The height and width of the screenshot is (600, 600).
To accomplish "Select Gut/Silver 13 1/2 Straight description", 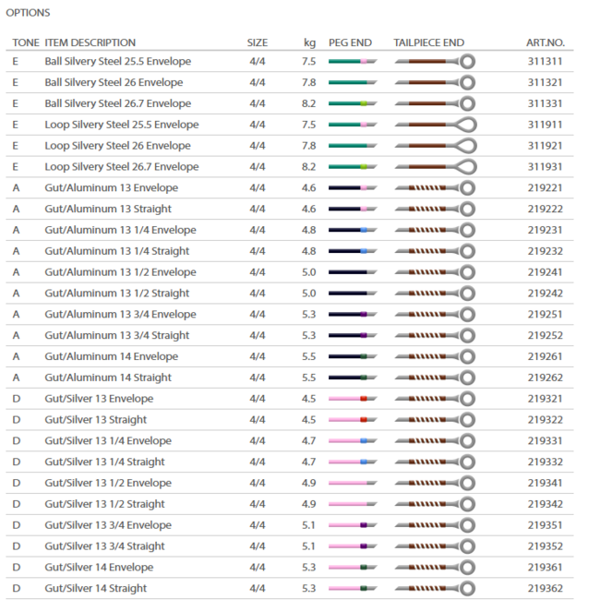I will click(x=105, y=504).
